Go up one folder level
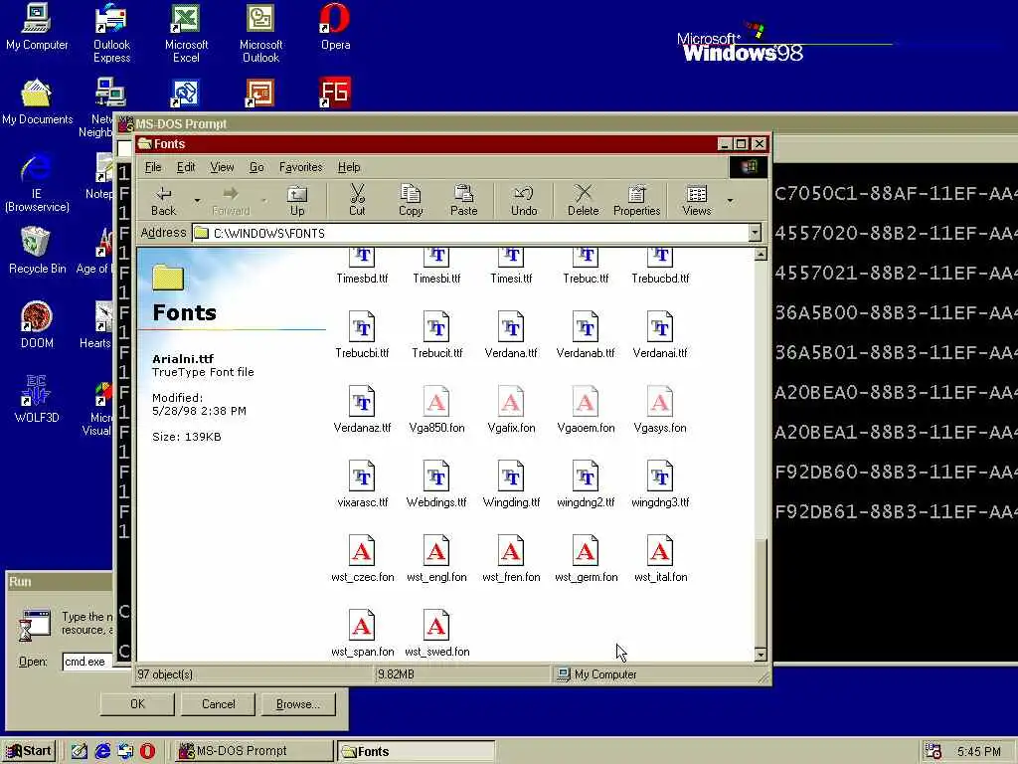 [297, 201]
